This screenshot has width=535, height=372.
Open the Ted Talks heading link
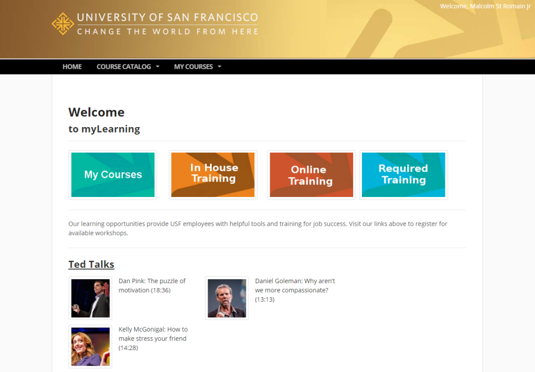91,264
